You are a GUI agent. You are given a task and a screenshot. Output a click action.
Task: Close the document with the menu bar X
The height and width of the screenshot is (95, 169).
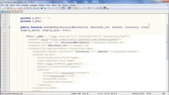coord(167,5)
